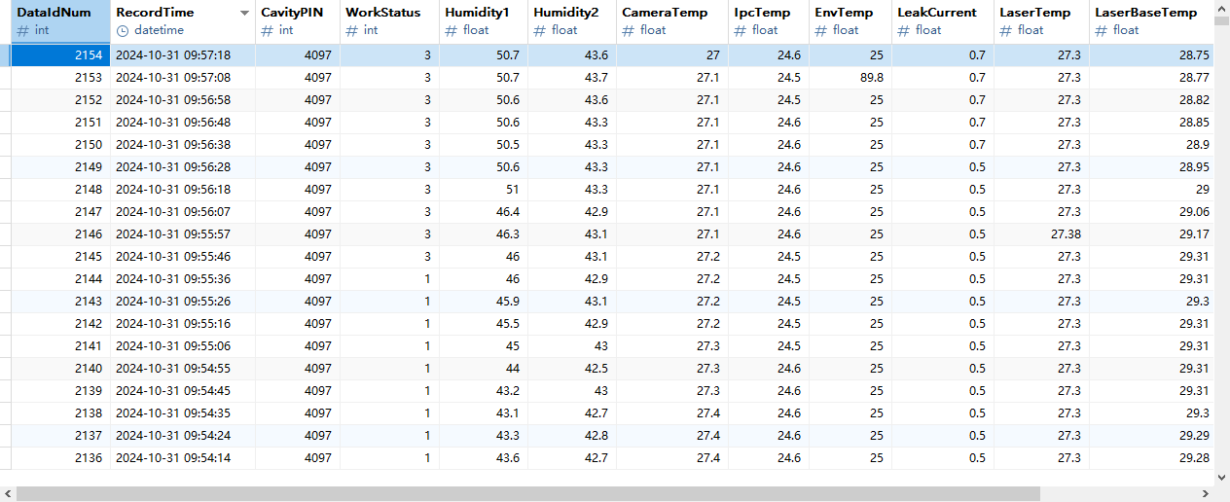Click the horizontal scrollbar thumb
This screenshot has width=1230, height=502.
[525, 494]
